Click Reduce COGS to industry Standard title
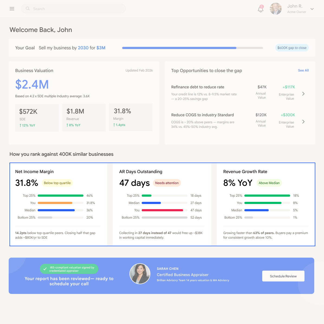This screenshot has width=324, height=324. pyautogui.click(x=202, y=115)
